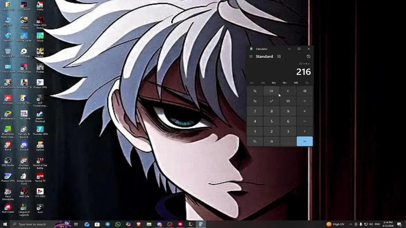
Task: Open File Explorer from the taskbar
Action: tap(149, 224)
